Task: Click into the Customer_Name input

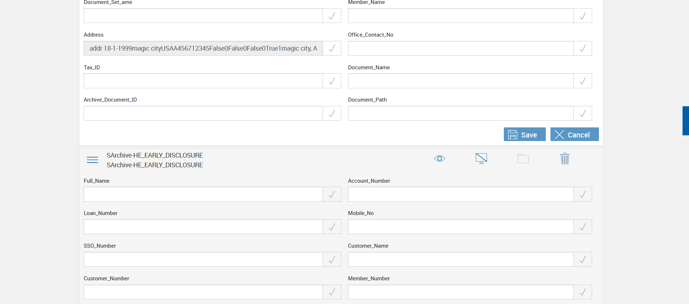Action: click(460, 259)
